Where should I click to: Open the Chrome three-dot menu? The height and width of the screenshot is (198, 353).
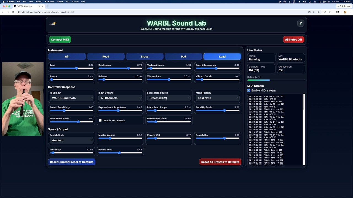350,12
